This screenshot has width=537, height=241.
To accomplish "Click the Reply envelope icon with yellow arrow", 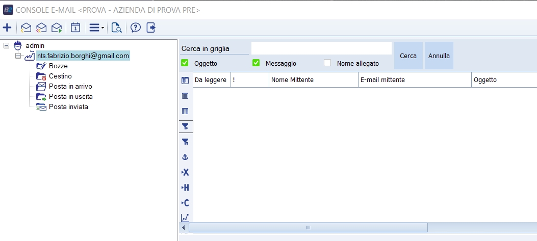I will pos(26,28).
